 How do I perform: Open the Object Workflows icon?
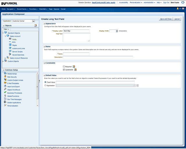click(5, 90)
